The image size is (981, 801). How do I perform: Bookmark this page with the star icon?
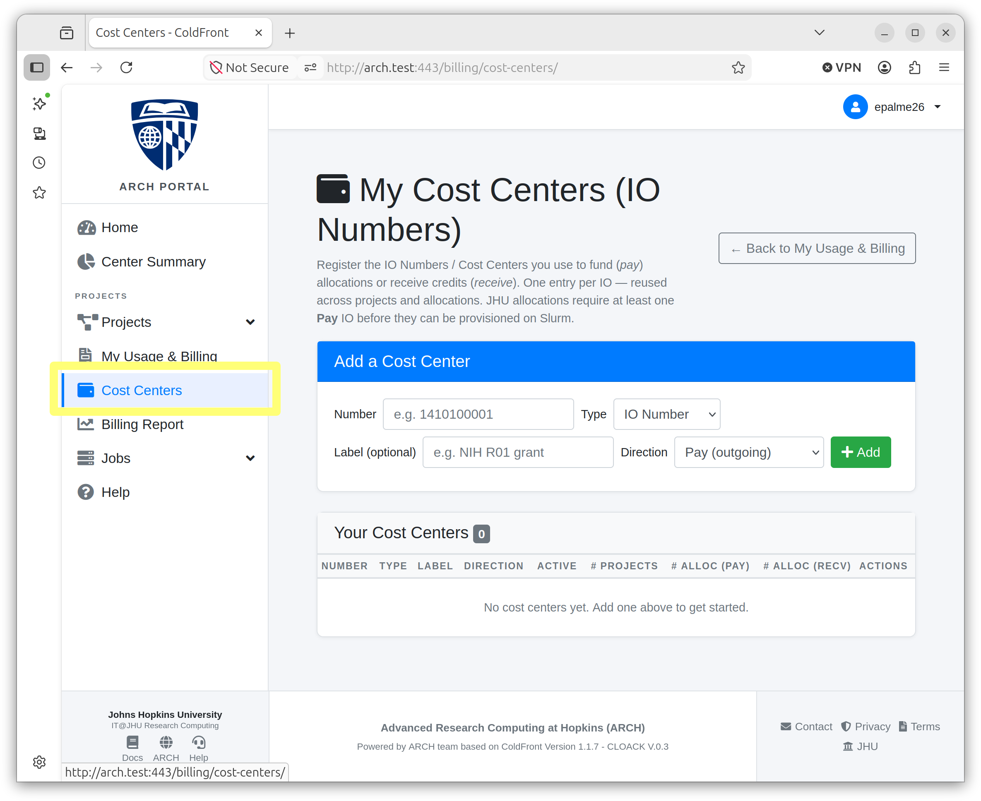[738, 67]
